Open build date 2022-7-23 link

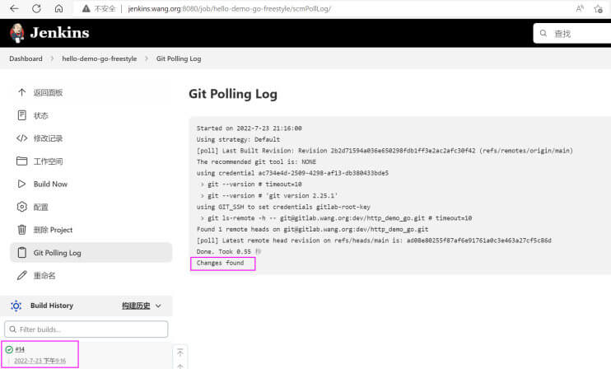[x=40, y=361]
